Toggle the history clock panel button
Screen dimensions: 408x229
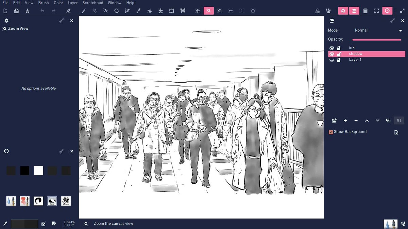[x=387, y=11]
